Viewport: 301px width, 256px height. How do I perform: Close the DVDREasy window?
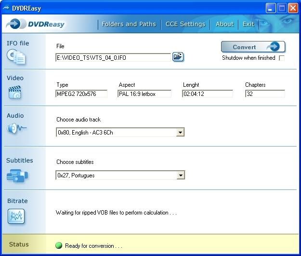coord(293,8)
